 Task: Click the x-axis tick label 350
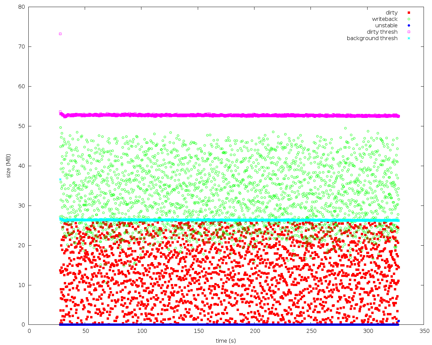point(424,331)
